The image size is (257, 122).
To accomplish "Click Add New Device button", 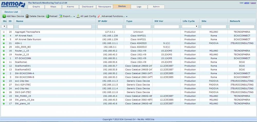I will (x=13, y=16).
